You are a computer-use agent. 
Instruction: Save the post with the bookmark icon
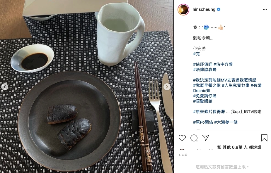tap(264, 138)
